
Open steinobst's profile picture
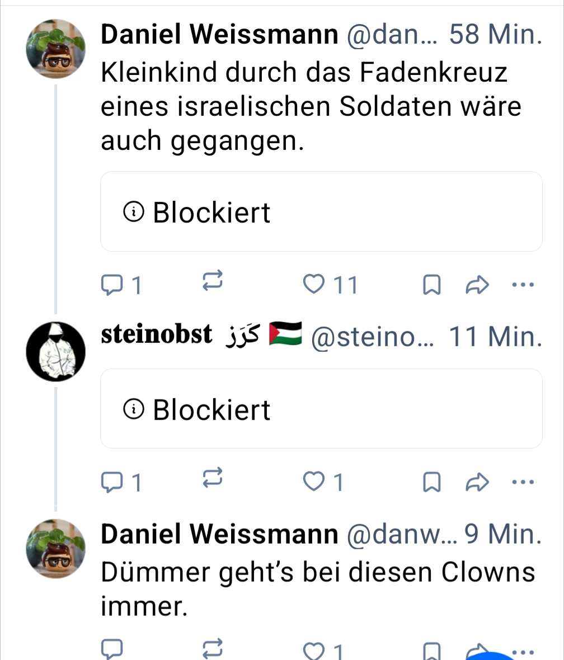56,351
